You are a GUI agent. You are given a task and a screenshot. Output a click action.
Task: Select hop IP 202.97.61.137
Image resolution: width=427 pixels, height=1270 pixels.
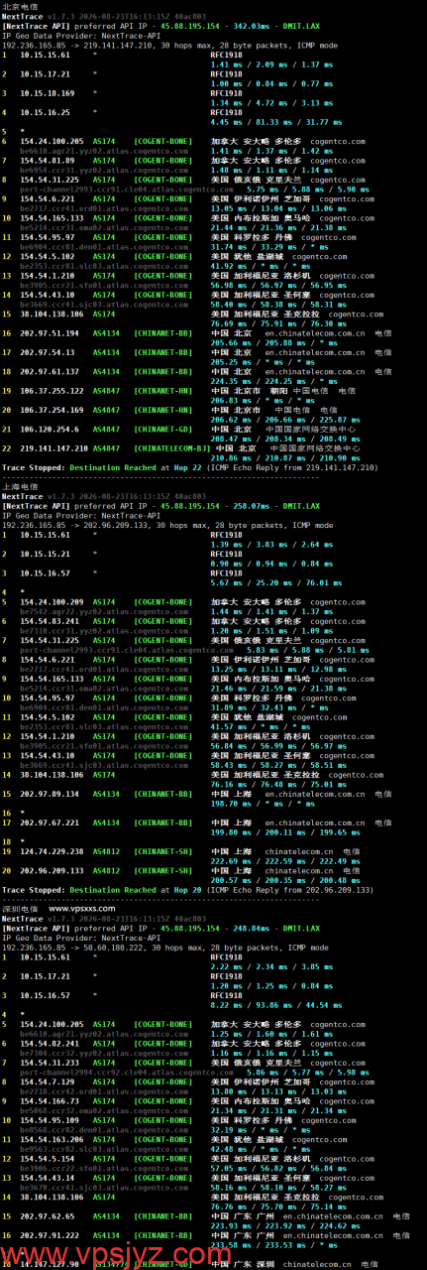point(49,370)
